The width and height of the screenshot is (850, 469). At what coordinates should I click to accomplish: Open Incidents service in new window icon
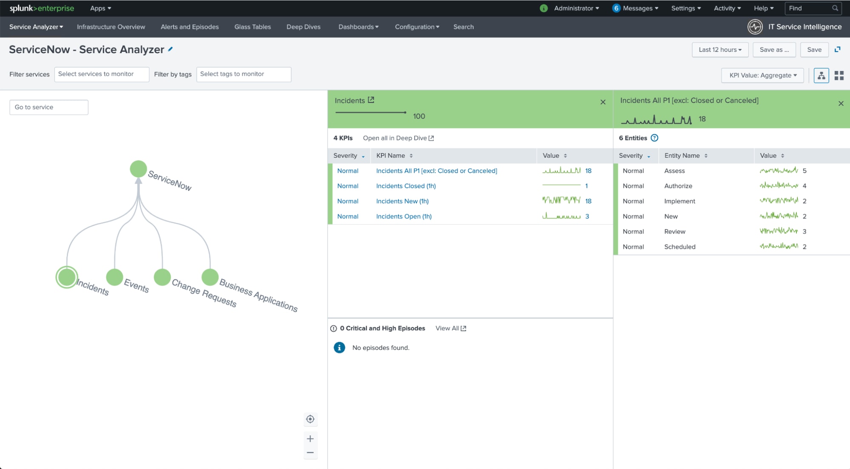coord(371,100)
